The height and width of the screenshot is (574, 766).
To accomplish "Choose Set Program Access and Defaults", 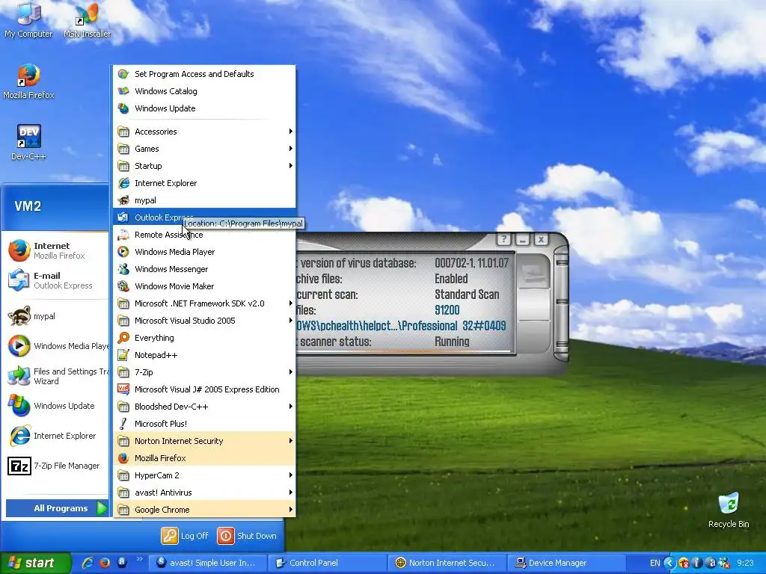I will coord(204,74).
